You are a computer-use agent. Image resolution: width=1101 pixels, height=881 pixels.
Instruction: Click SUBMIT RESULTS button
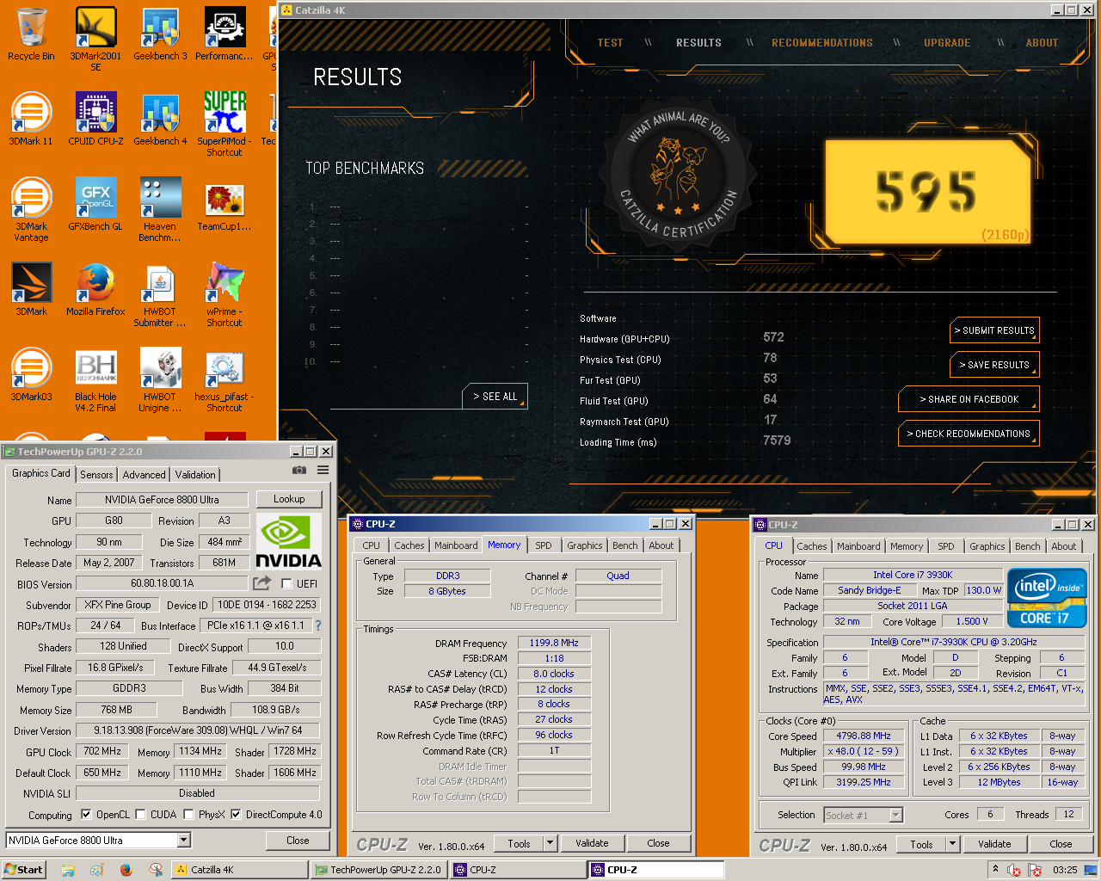(994, 330)
